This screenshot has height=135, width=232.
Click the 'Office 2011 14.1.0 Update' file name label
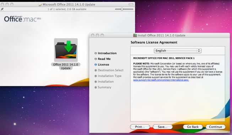(x=66, y=66)
